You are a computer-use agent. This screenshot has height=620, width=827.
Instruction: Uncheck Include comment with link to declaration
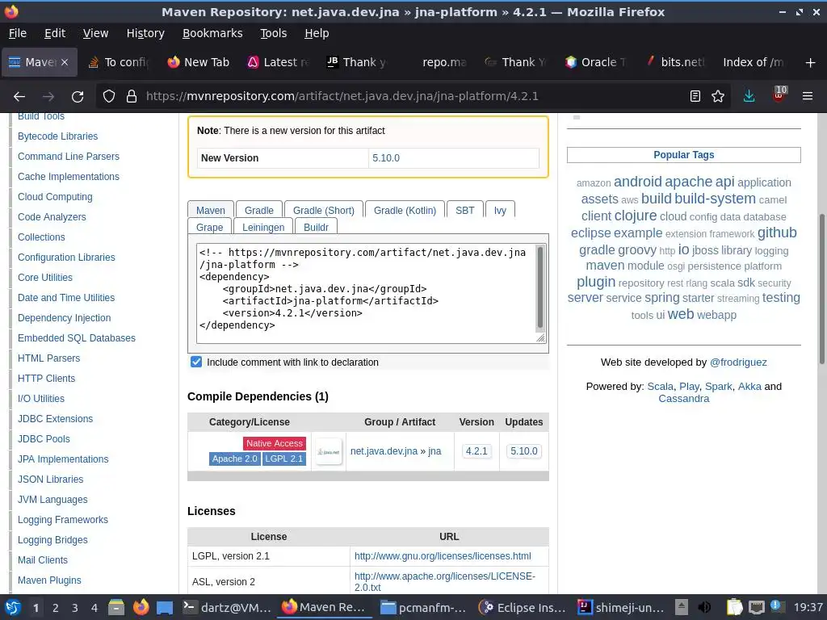coord(196,362)
